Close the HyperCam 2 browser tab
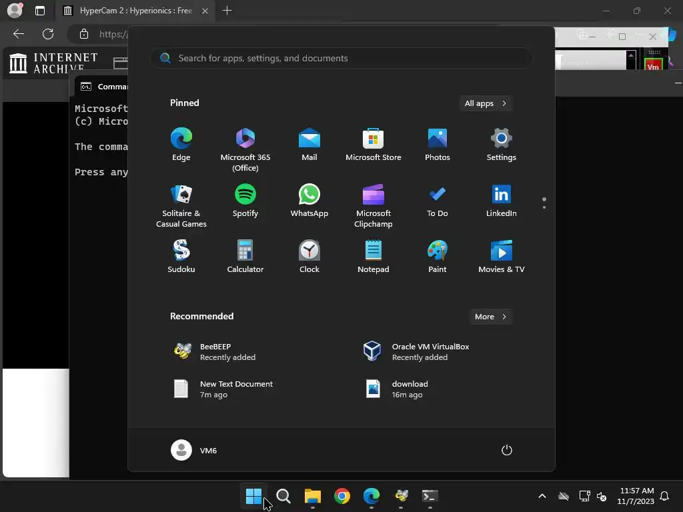 pyautogui.click(x=205, y=11)
